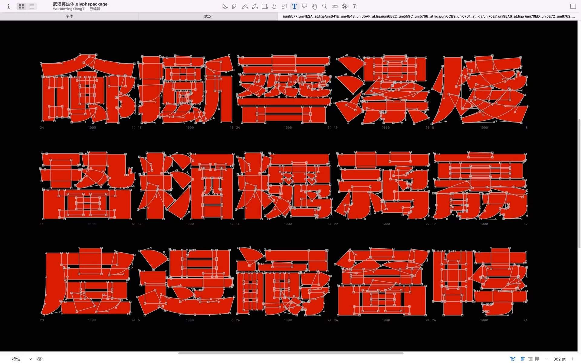Select the Select (arrow) tool

[x=225, y=6]
